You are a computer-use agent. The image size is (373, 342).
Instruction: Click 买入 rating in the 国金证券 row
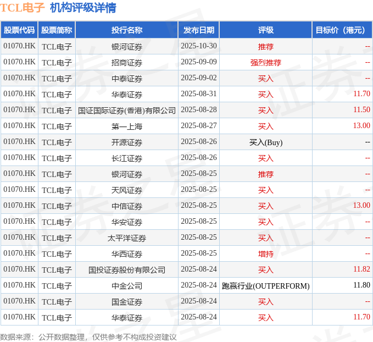266,302
